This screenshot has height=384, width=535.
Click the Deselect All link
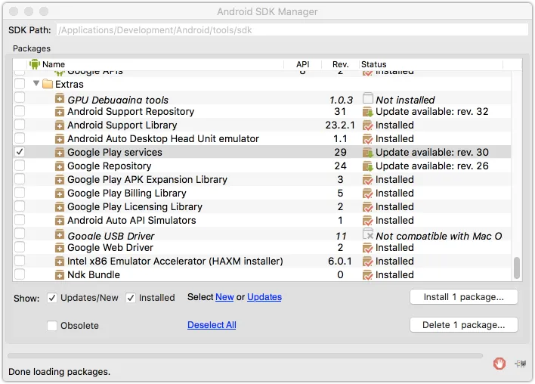click(212, 325)
